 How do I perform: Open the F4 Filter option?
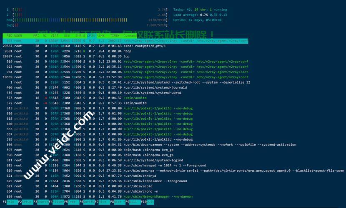[56, 202]
